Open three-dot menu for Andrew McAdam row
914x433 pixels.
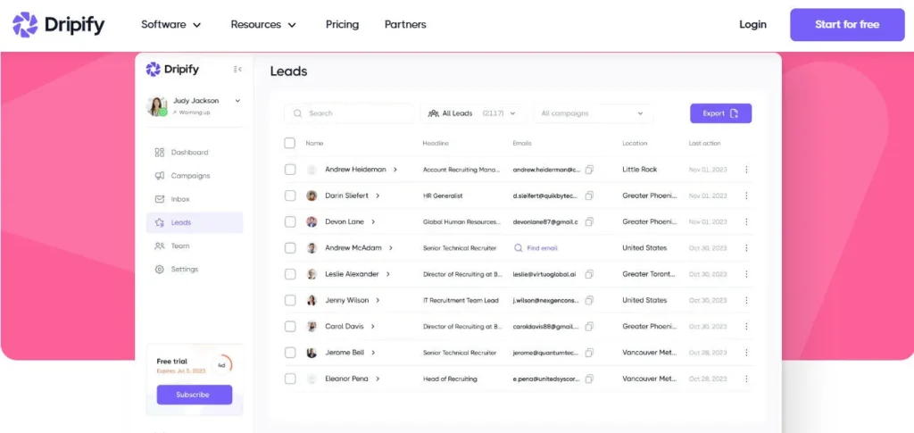[746, 247]
